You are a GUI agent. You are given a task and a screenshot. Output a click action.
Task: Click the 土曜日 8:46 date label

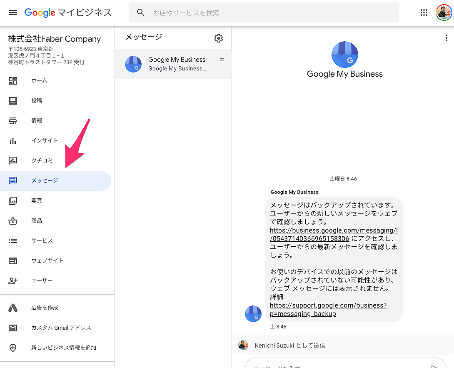click(x=343, y=179)
